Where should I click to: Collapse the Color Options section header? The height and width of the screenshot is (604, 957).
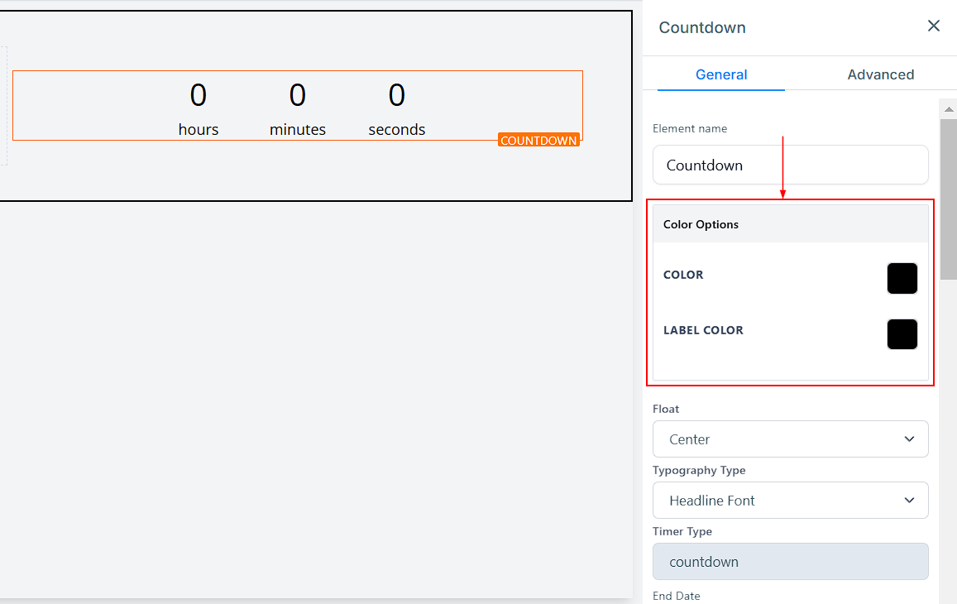[x=790, y=224]
